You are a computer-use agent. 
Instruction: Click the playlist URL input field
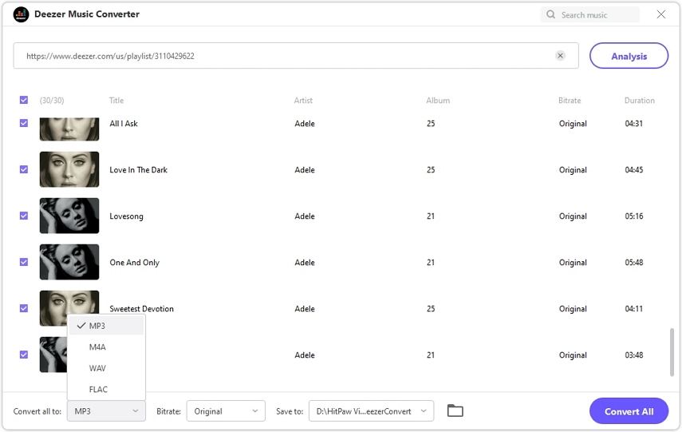pyautogui.click(x=296, y=55)
